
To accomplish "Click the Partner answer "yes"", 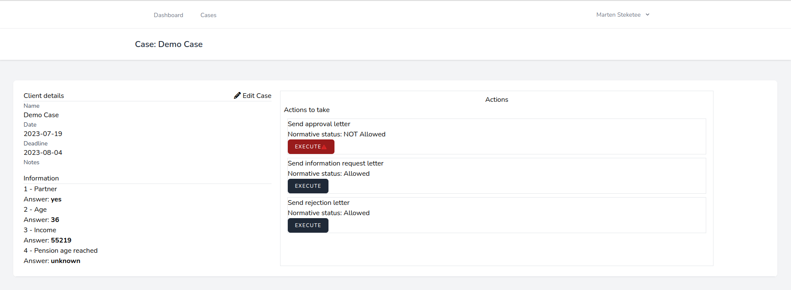I will click(56, 199).
